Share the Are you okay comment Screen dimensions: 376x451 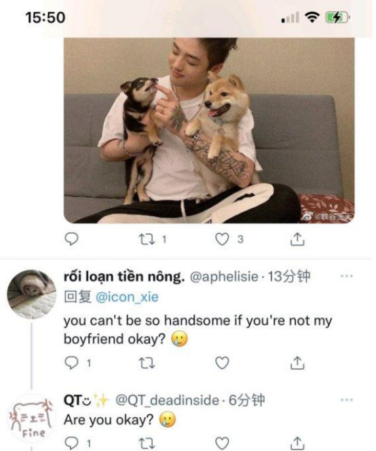click(297, 444)
